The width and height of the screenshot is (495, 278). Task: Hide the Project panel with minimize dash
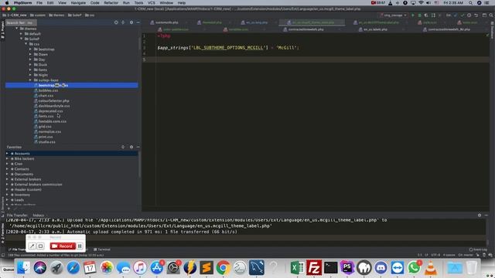point(138,22)
